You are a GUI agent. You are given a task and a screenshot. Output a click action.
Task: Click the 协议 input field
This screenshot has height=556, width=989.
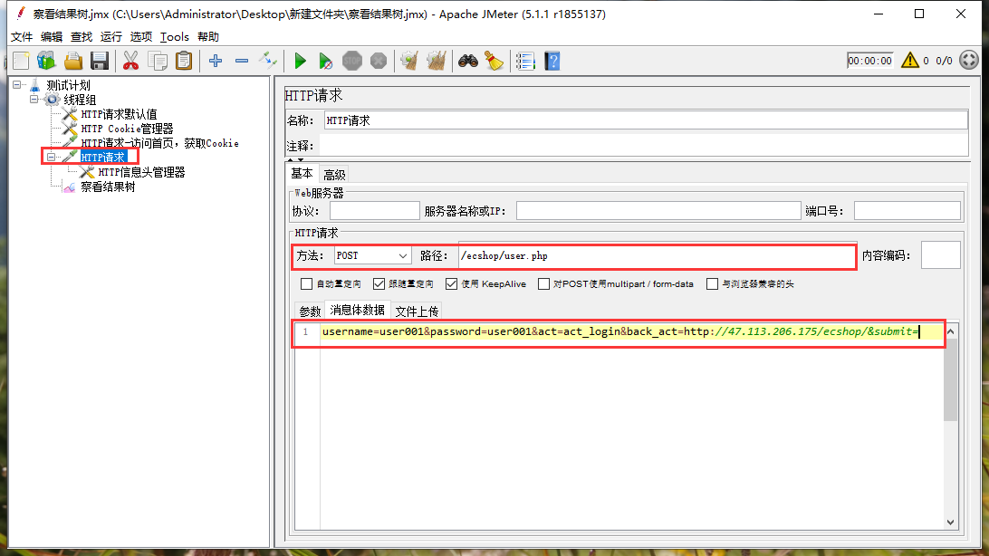tap(375, 211)
